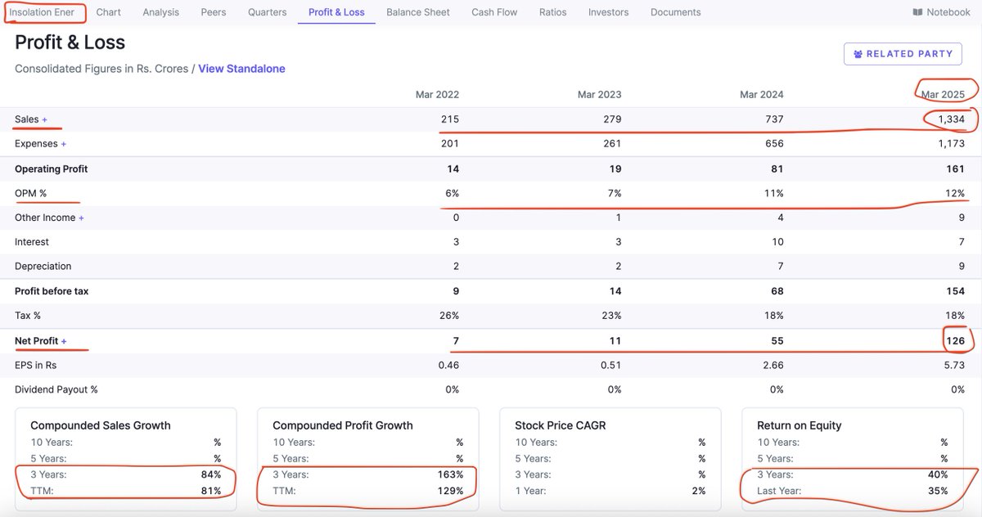
Task: Click the Dividend Payout % row label
Action: [x=56, y=389]
